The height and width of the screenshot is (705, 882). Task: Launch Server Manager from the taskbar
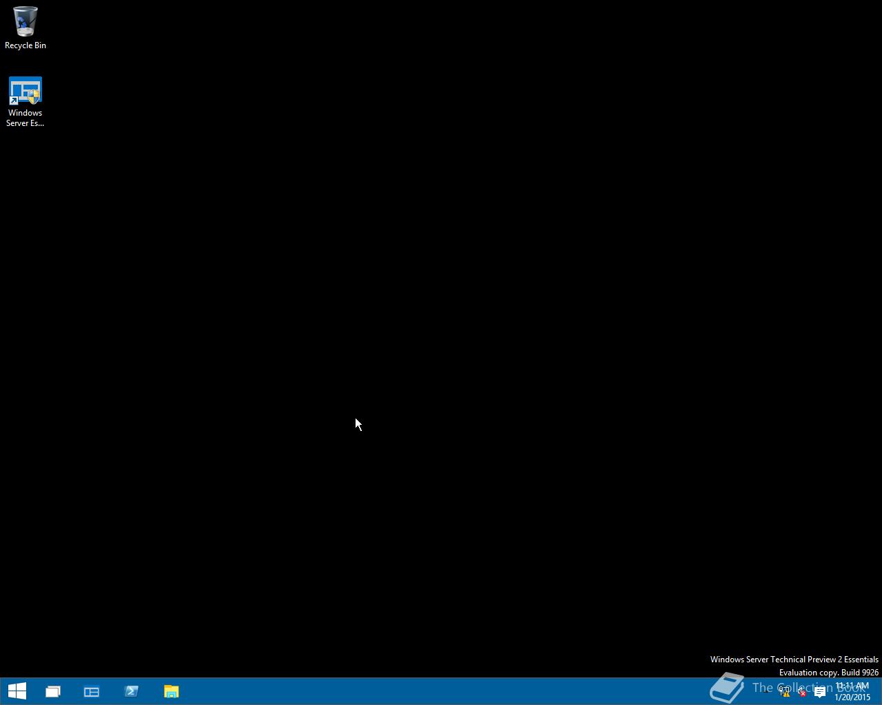(x=92, y=691)
